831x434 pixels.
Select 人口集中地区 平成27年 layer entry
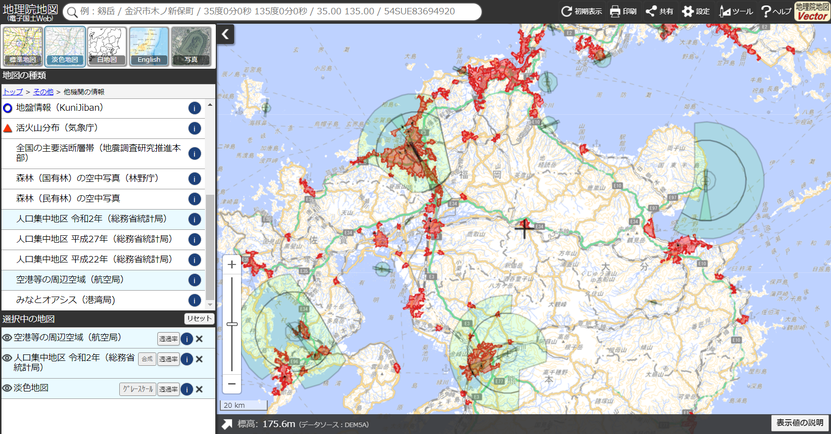click(x=94, y=239)
